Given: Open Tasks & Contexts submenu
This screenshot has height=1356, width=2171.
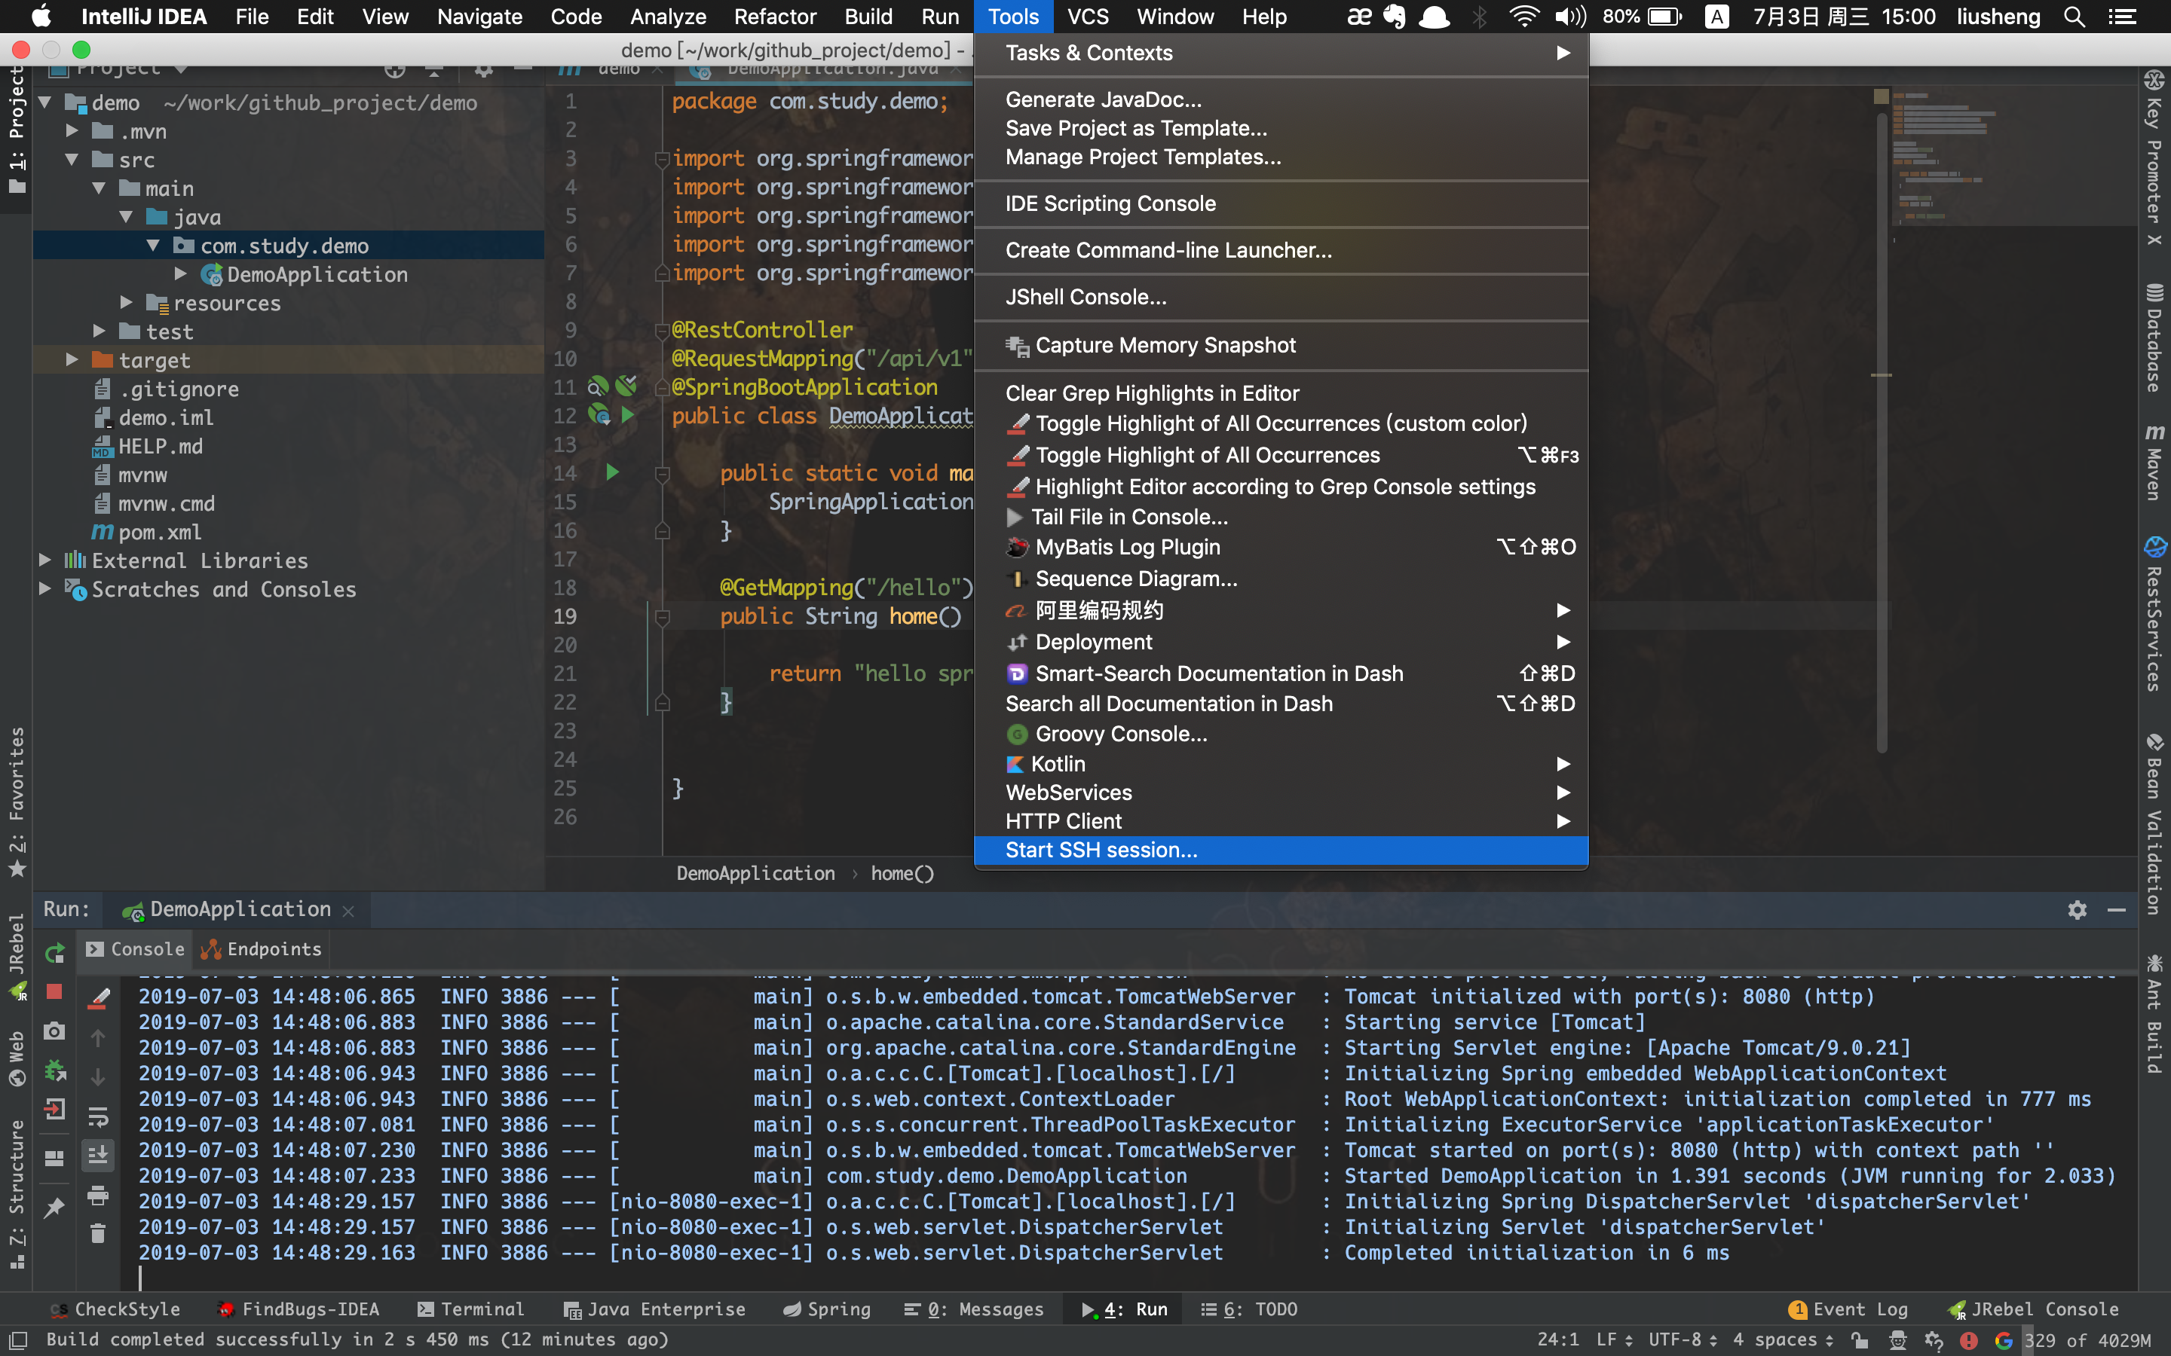Looking at the screenshot, I should click(1281, 53).
